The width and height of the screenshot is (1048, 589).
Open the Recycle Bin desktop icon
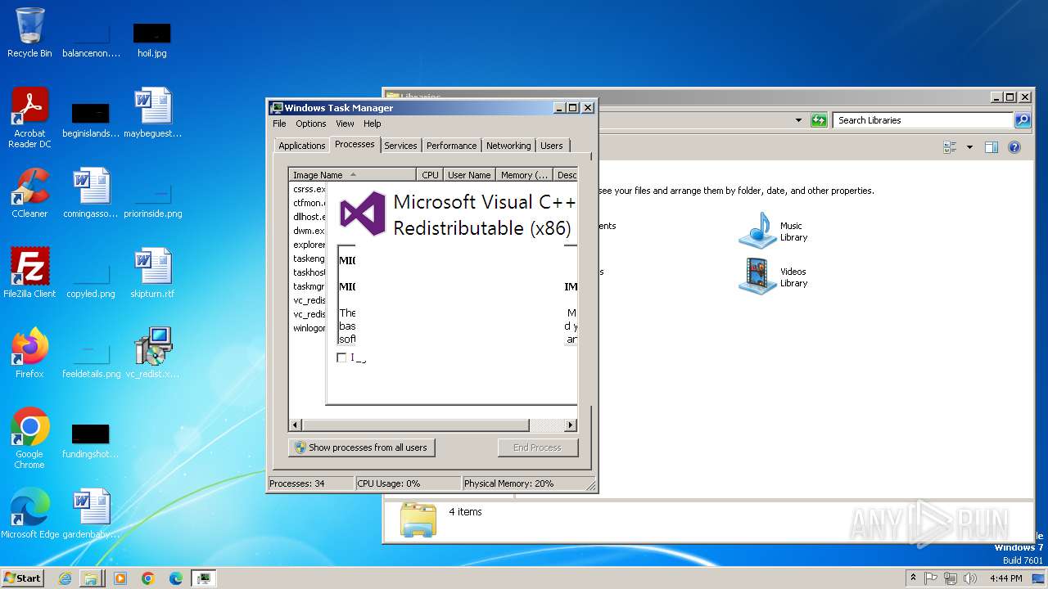(x=29, y=33)
